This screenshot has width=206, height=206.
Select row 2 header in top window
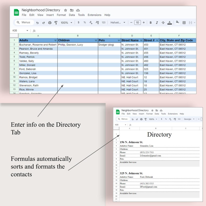pos(14,45)
